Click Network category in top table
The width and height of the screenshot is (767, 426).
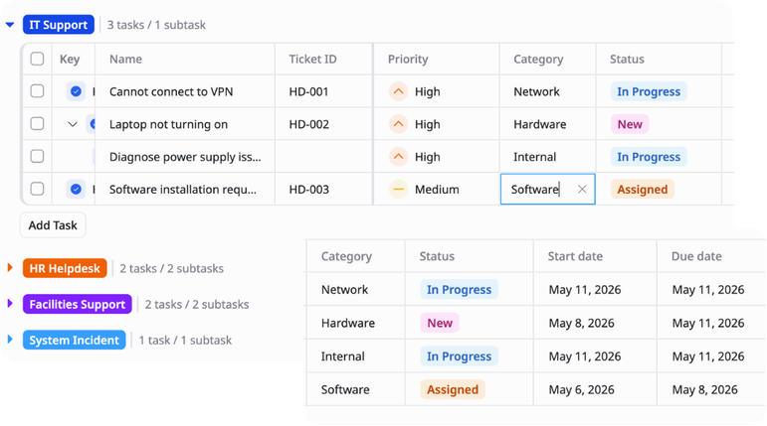[536, 91]
